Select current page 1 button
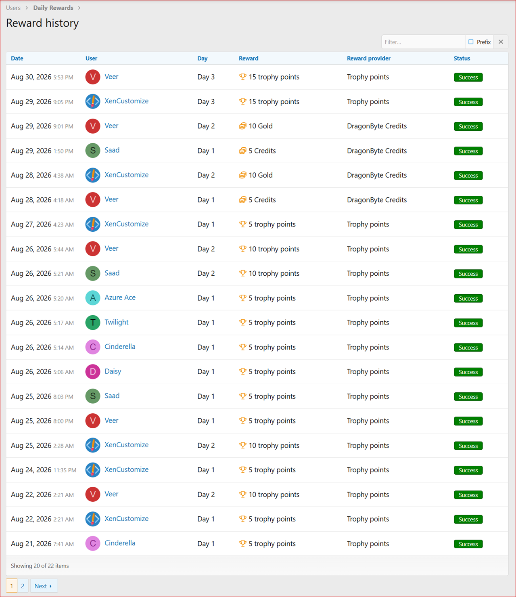 coord(12,586)
